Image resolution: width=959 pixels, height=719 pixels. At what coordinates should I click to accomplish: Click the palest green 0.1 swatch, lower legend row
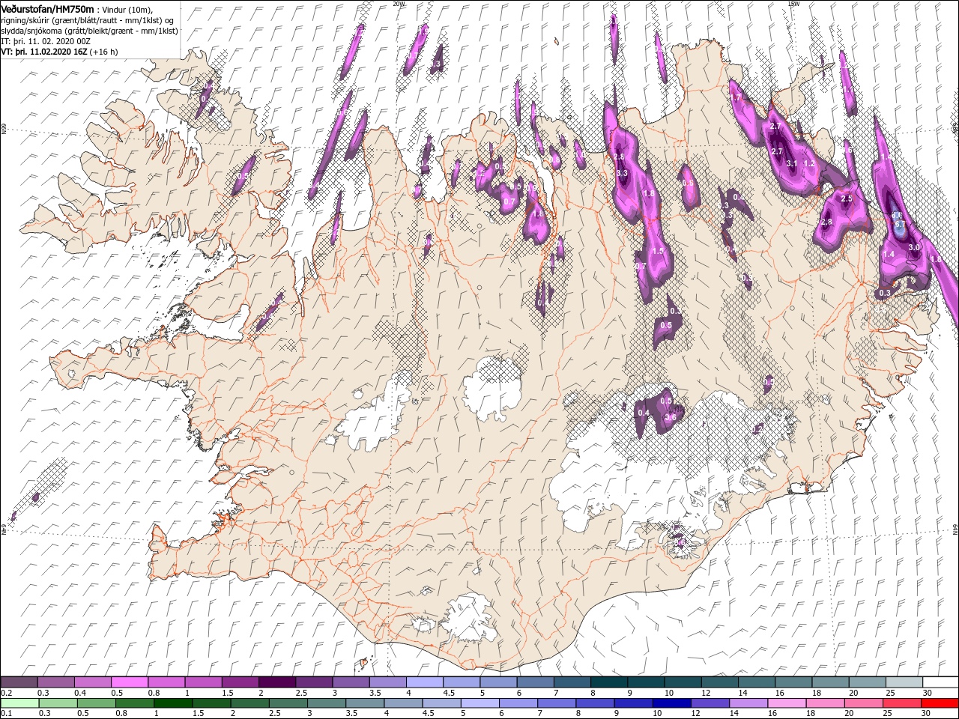19,703
